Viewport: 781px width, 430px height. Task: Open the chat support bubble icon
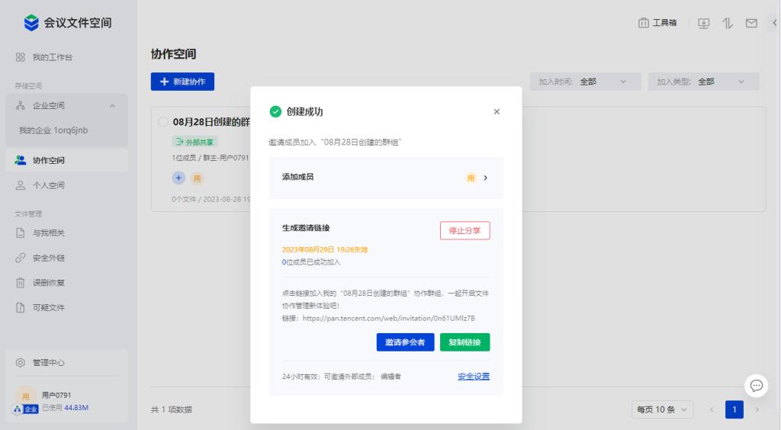click(x=756, y=386)
